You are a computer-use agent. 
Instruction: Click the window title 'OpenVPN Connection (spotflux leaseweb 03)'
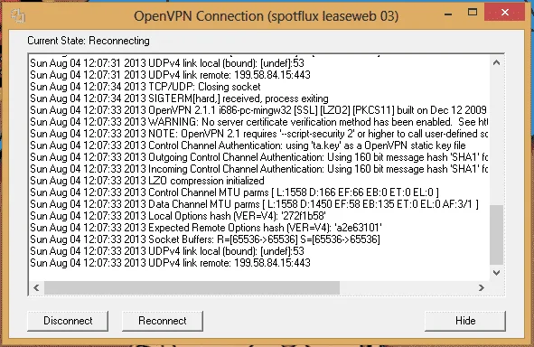[266, 16]
